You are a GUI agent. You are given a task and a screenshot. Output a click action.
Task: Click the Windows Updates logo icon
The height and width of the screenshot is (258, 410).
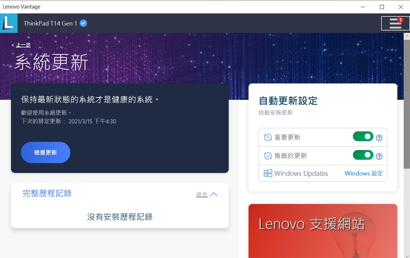coord(268,173)
